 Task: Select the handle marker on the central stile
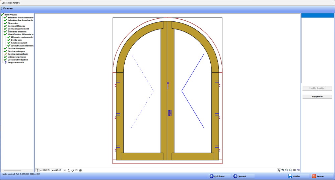pos(168,86)
